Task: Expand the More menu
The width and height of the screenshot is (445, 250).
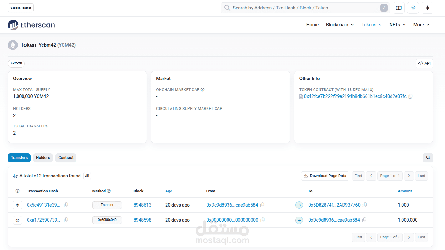Action: coord(422,25)
